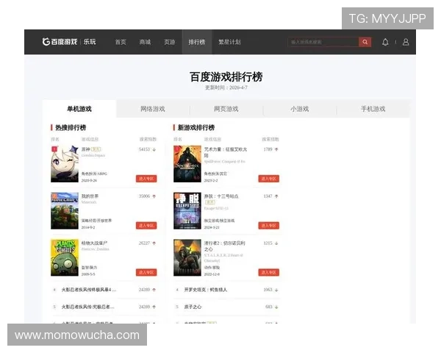The height and width of the screenshot is (353, 441).
Task: Click 进入专区 for 原神
Action: coord(146,179)
